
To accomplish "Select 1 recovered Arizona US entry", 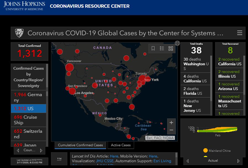I will (229, 86).
